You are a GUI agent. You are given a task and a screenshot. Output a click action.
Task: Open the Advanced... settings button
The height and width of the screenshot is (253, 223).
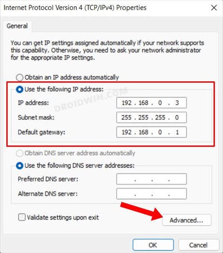click(x=187, y=220)
